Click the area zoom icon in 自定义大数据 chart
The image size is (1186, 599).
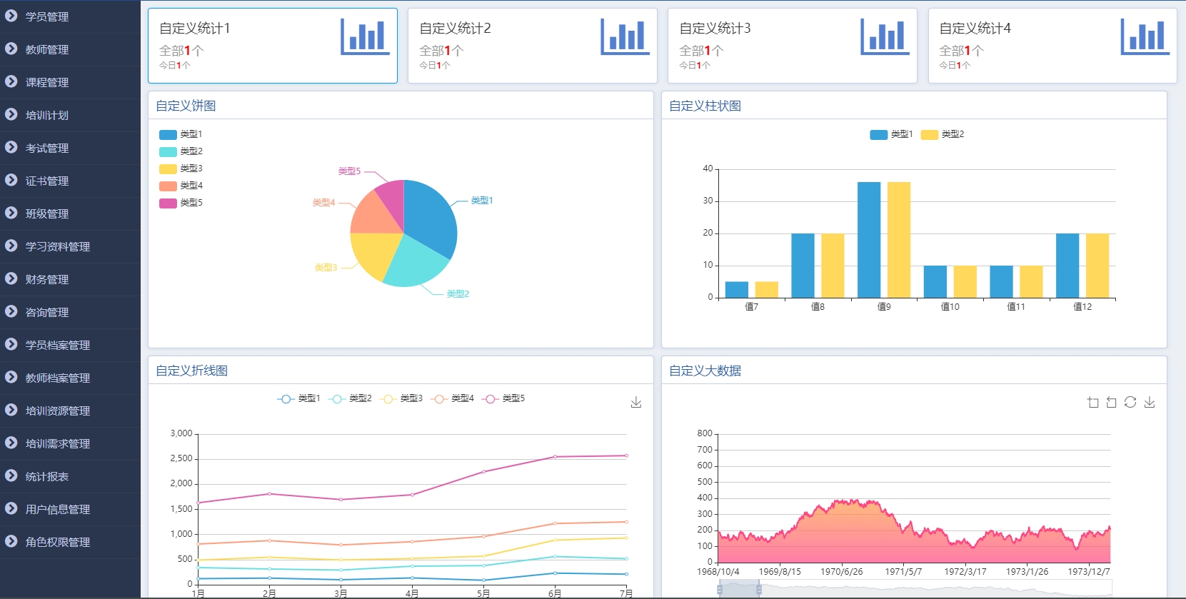tap(1092, 403)
